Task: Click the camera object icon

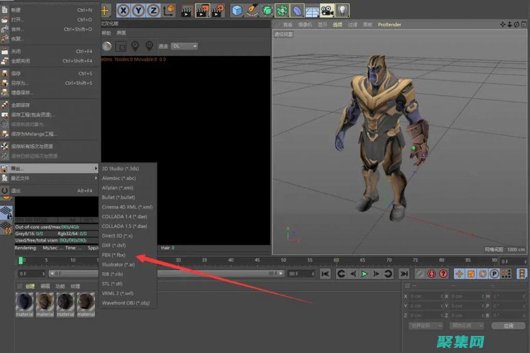Action: tap(327, 10)
